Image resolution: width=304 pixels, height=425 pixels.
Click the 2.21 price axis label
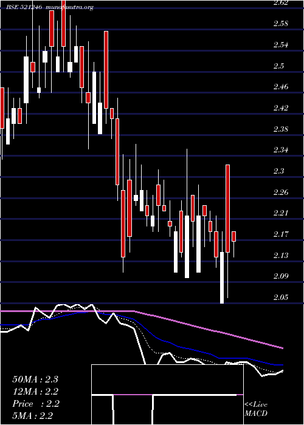pyautogui.click(x=281, y=213)
